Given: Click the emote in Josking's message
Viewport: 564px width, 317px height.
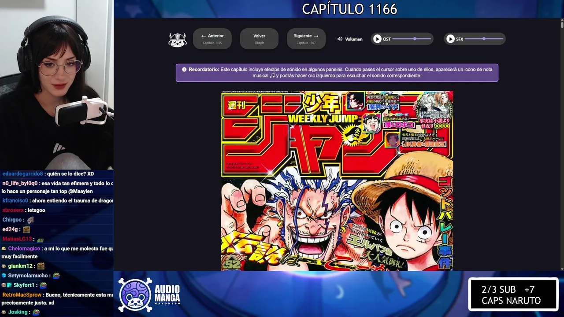Looking at the screenshot, I should [x=37, y=312].
